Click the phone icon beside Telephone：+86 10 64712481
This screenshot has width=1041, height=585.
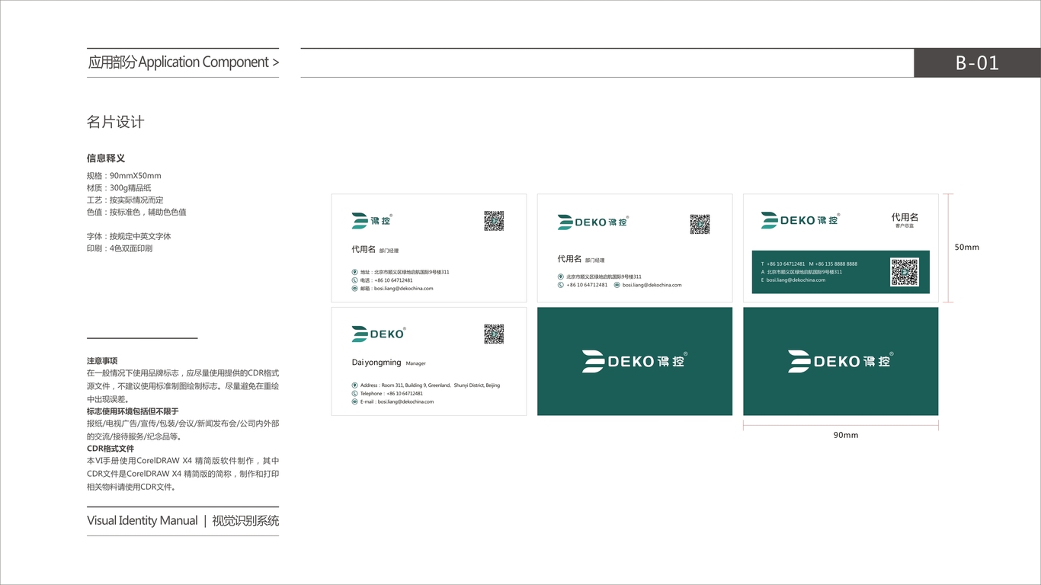tap(355, 394)
